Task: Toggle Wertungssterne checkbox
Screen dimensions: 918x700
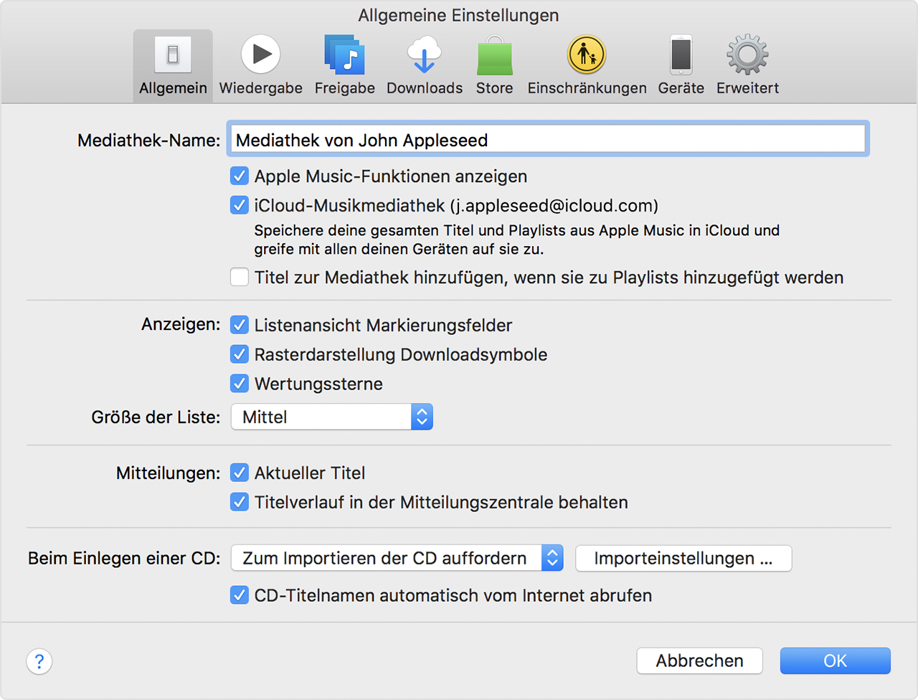Action: [240, 384]
